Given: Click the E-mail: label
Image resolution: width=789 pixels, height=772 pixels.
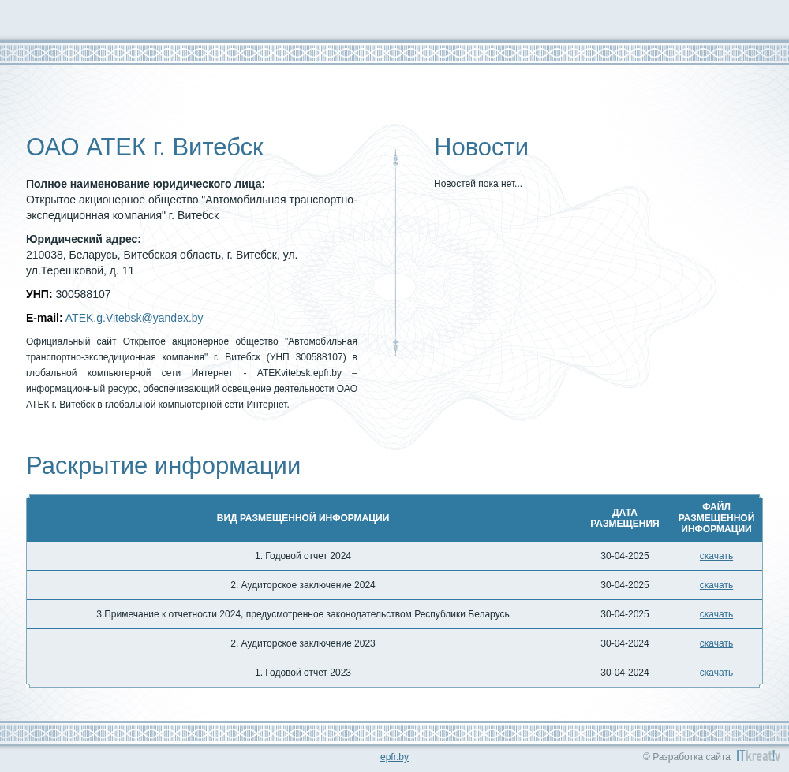Looking at the screenshot, I should point(44,318).
